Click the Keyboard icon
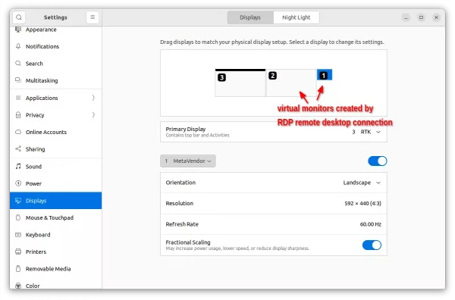Image resolution: width=455 pixels, height=300 pixels. click(x=18, y=235)
